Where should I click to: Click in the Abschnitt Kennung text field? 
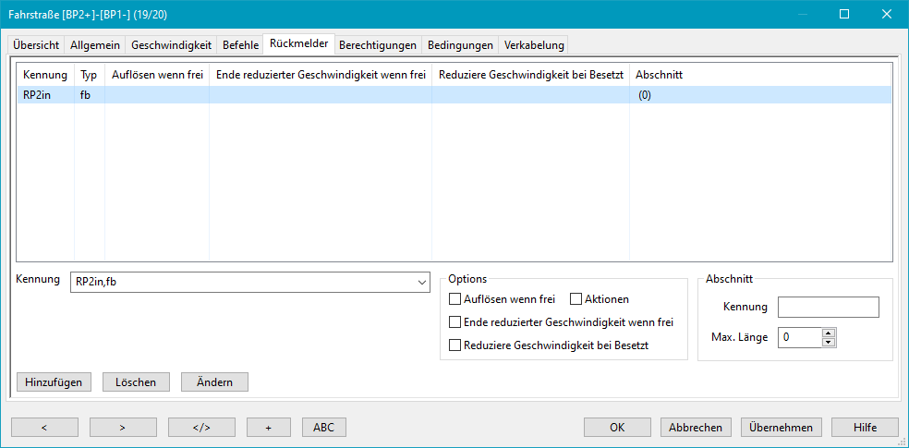pyautogui.click(x=828, y=307)
